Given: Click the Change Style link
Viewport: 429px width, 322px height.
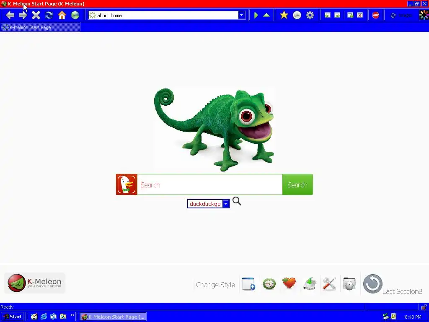Looking at the screenshot, I should tap(215, 285).
